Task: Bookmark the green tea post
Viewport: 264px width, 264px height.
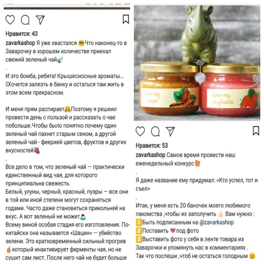Action: tap(126, 19)
